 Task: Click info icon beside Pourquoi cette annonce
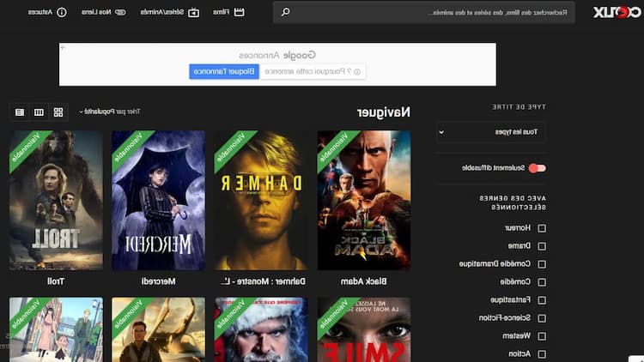pos(357,72)
